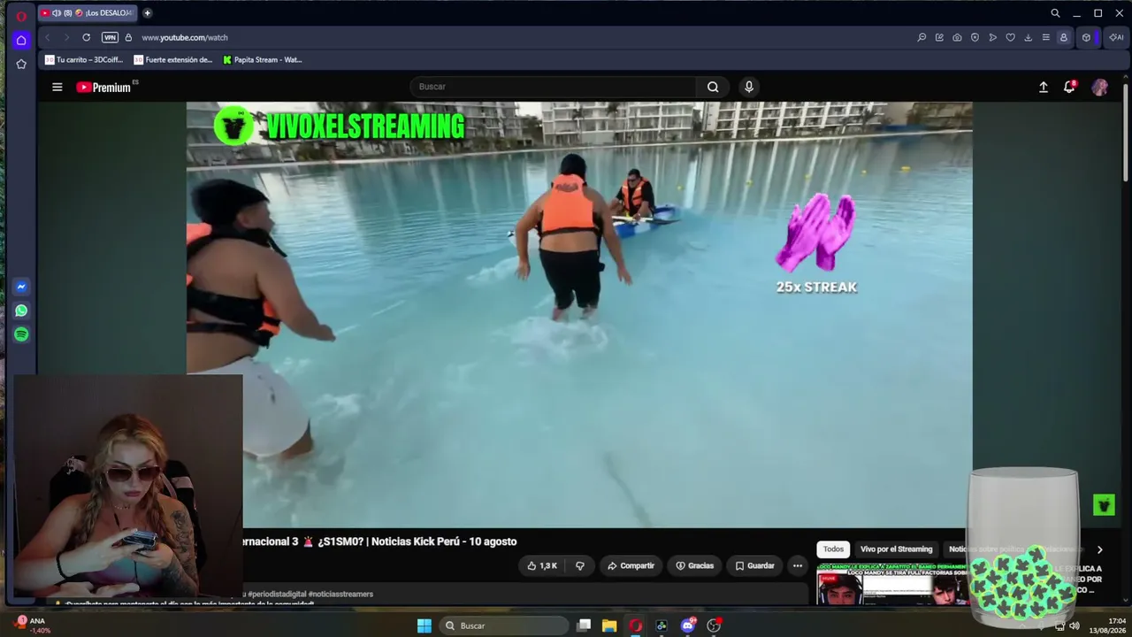Screen dimensions: 1132x637
Task: Open the Opera easy setup menu icon
Action: click(1045, 37)
